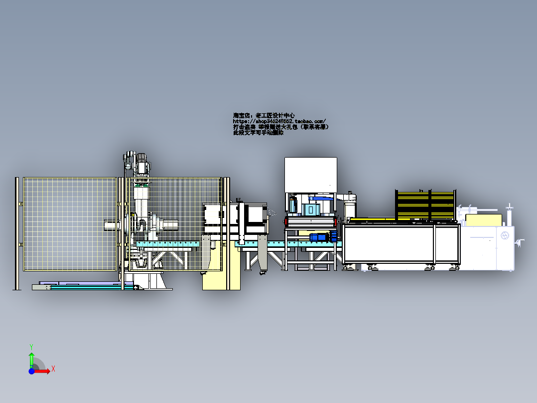Select the long white-paneled table enclosure
The width and height of the screenshot is (537, 403).
click(x=401, y=244)
